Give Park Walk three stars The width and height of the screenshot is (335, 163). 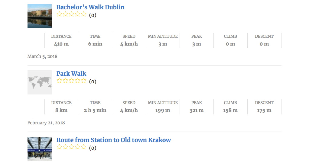72,81
